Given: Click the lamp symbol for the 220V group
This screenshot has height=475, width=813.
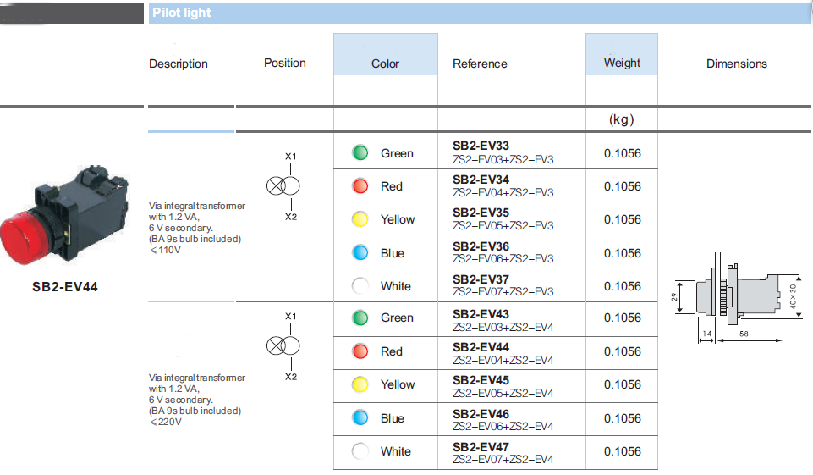Looking at the screenshot, I should click(283, 345).
